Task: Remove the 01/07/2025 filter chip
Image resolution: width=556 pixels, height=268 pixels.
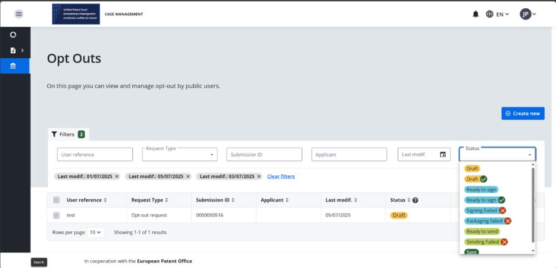Action: point(117,176)
